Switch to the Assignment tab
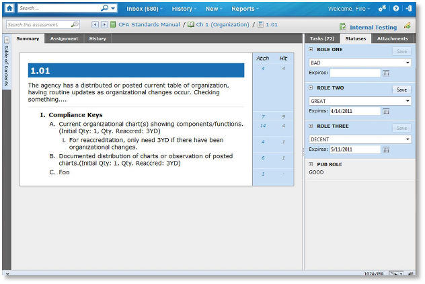 click(x=64, y=38)
